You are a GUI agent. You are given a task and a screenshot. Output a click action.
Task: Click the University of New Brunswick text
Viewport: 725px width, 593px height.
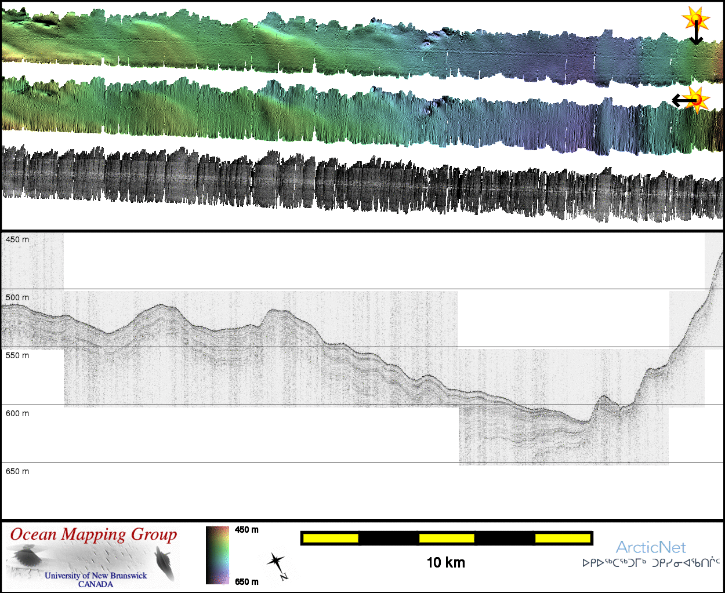pyautogui.click(x=96, y=576)
